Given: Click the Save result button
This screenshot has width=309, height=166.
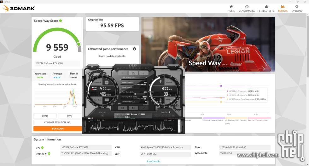Looking at the screenshot, I should (x=69, y=116).
